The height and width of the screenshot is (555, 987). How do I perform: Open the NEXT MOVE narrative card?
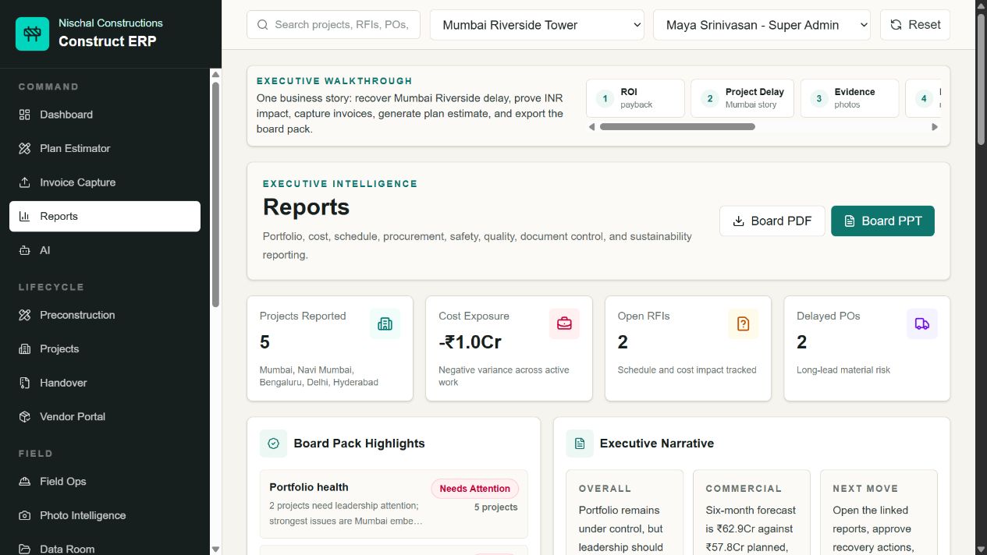tap(879, 512)
